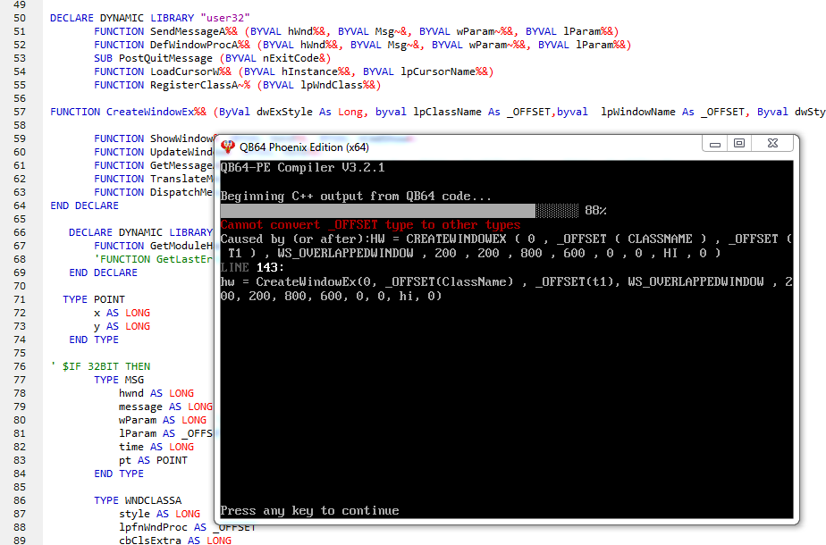Click 'time AS LONG' on line 82
The image size is (826, 545).
(156, 447)
